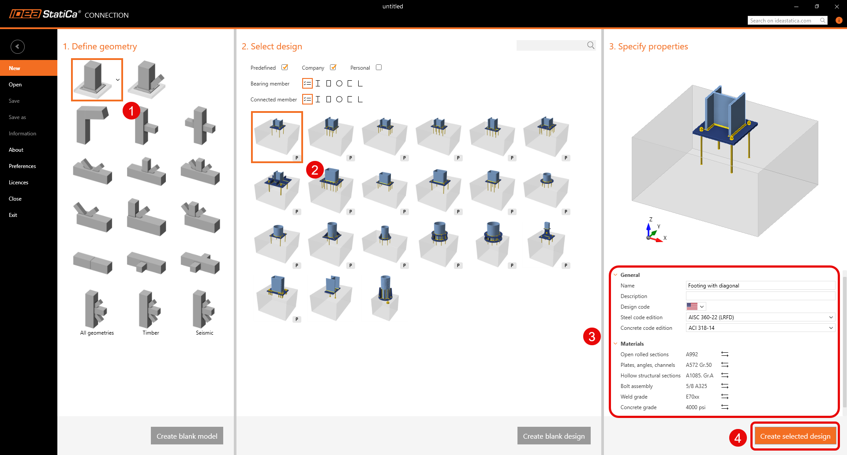This screenshot has width=847, height=455.
Task: Swap the Hollow structural sections material
Action: click(x=725, y=376)
